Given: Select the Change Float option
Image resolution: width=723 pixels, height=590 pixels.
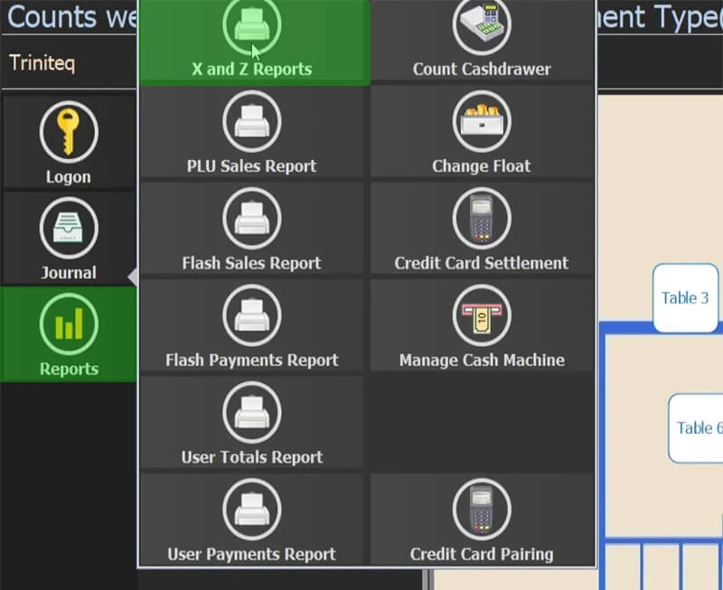Looking at the screenshot, I should point(482,132).
